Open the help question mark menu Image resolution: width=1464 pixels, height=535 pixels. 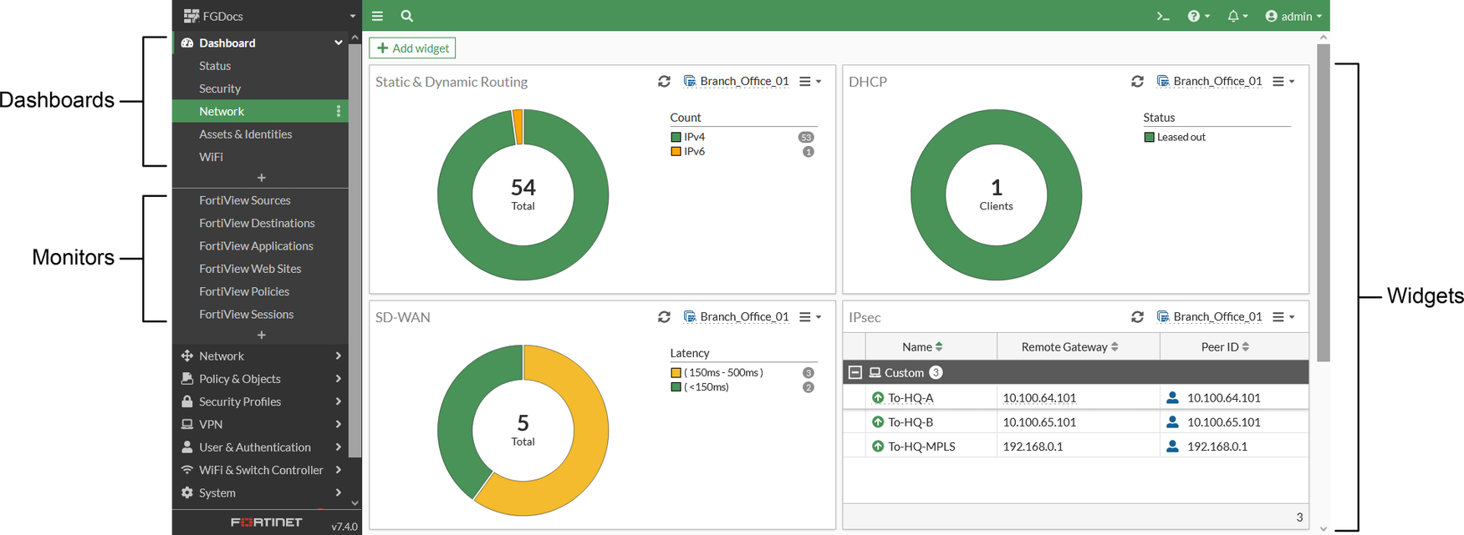(1197, 16)
